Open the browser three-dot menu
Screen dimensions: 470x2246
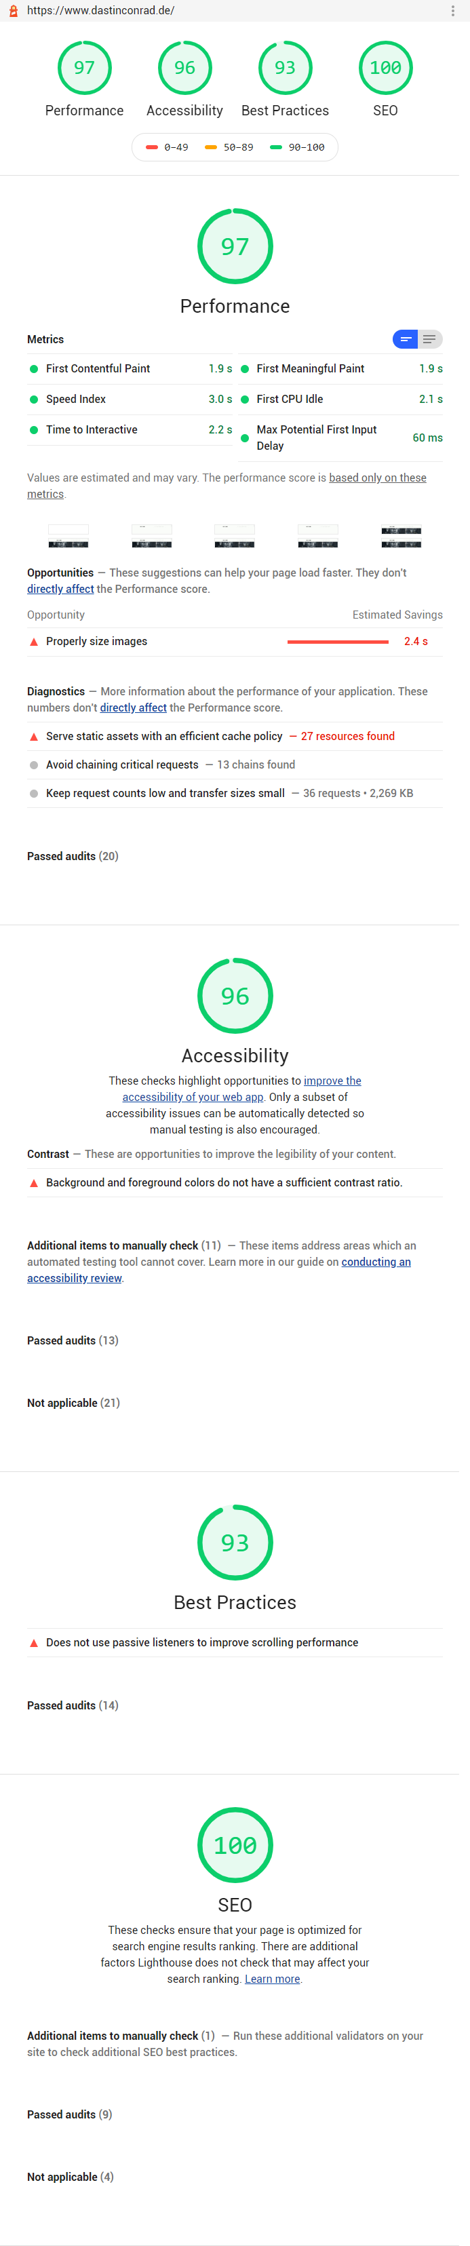pos(454,10)
